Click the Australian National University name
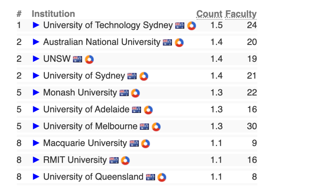 pos(102,42)
